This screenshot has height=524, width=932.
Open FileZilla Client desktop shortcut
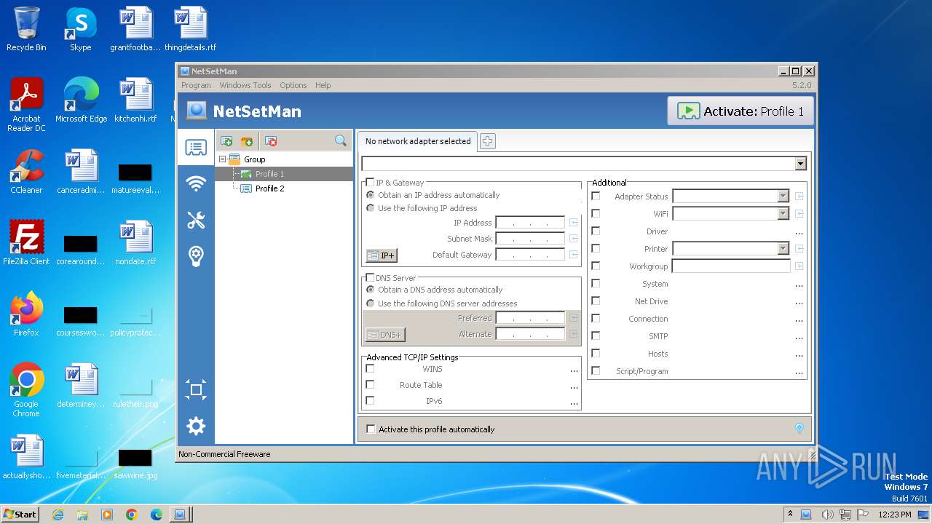pos(26,244)
